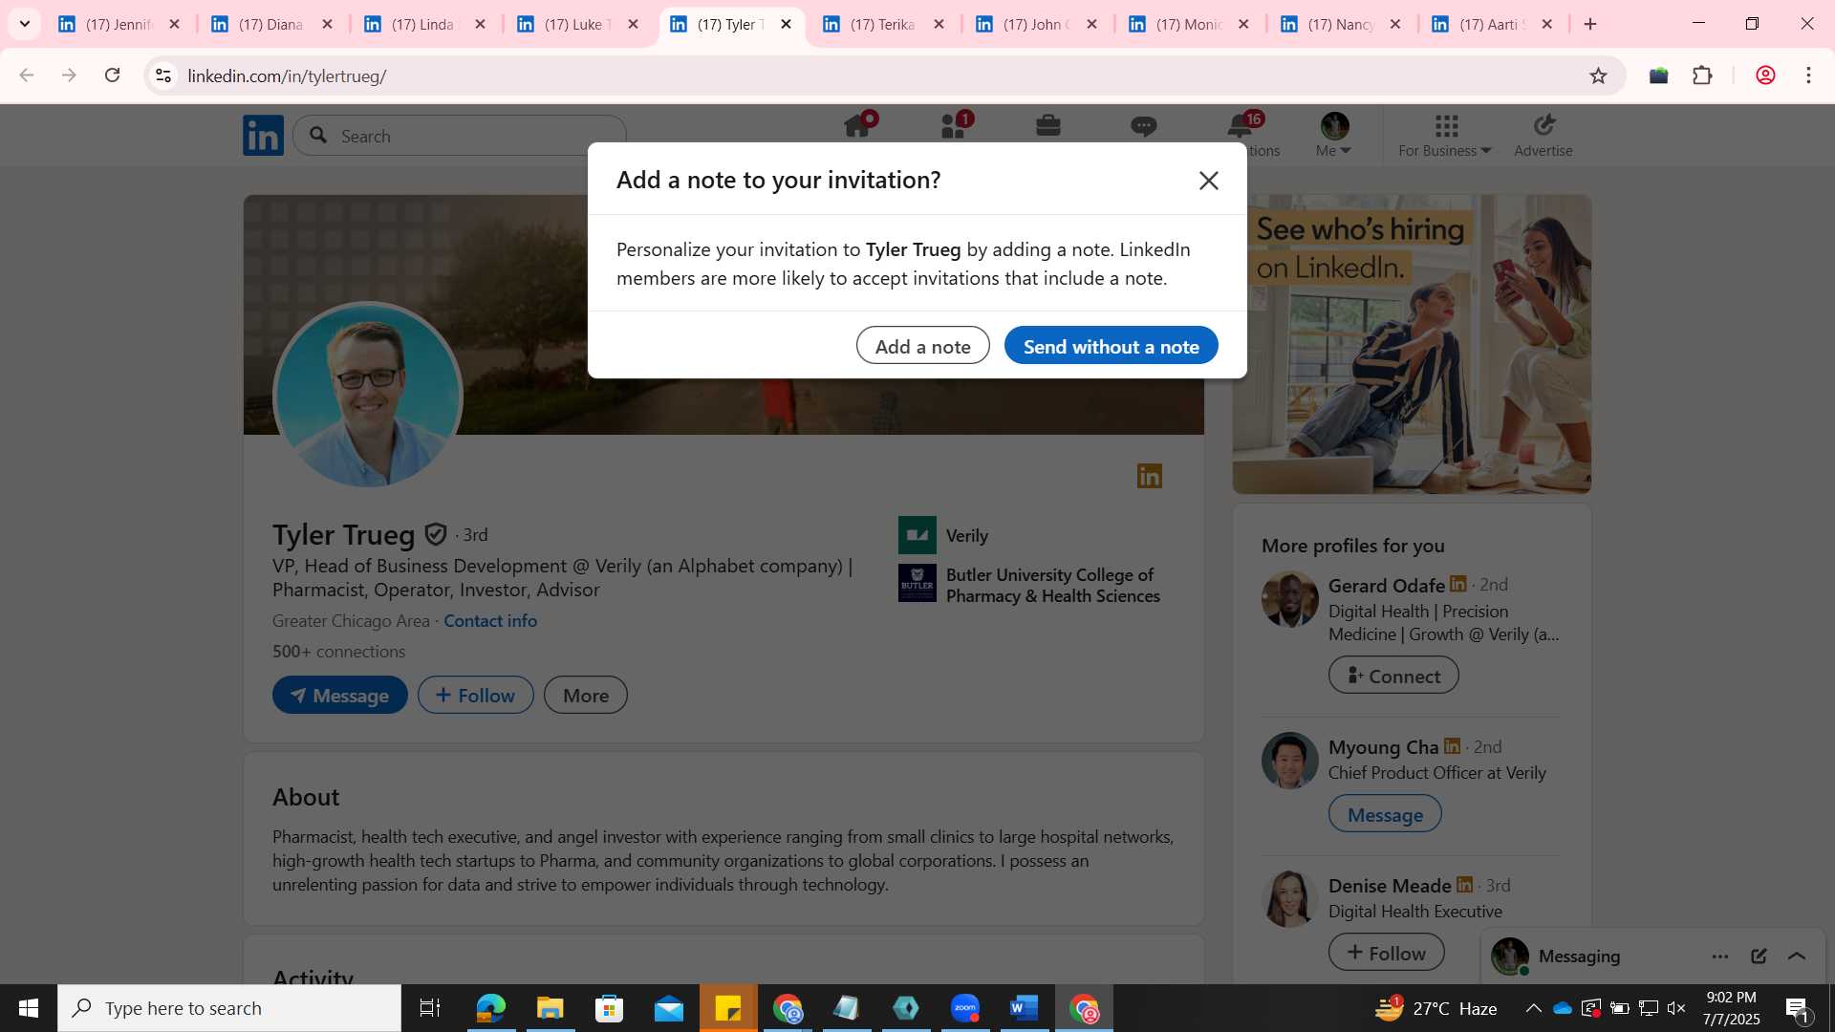Open Myoung Cha's profile photo
The image size is (1835, 1032).
1289,761
